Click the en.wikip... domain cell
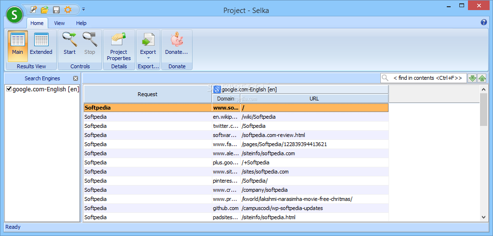Viewport: 493px width, 236px height. click(x=226, y=117)
